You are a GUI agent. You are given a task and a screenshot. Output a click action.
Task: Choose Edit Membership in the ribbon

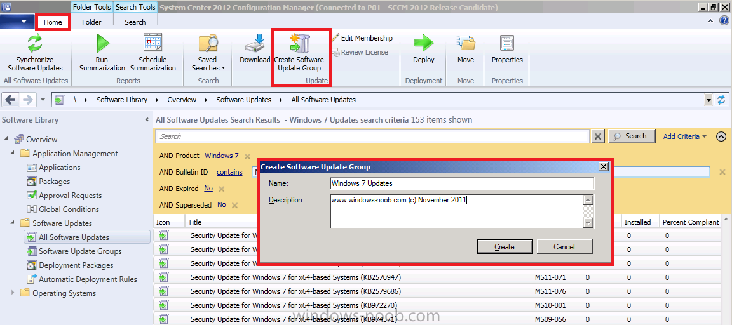coord(362,38)
